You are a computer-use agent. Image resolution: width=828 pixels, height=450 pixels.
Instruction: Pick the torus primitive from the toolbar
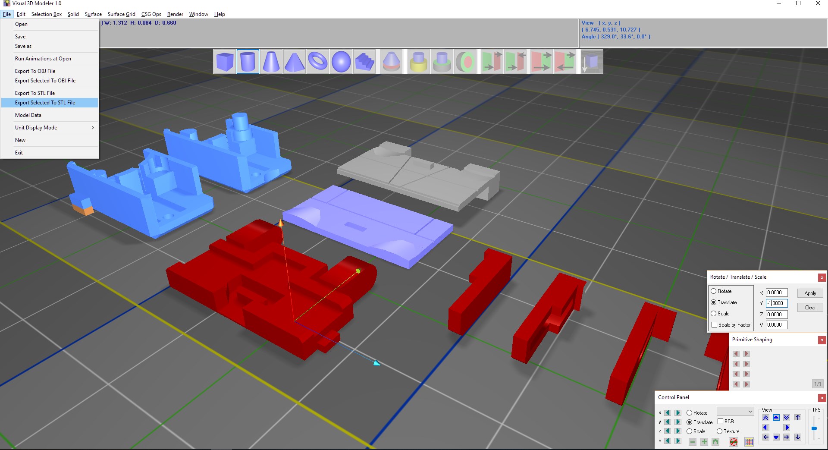(318, 61)
